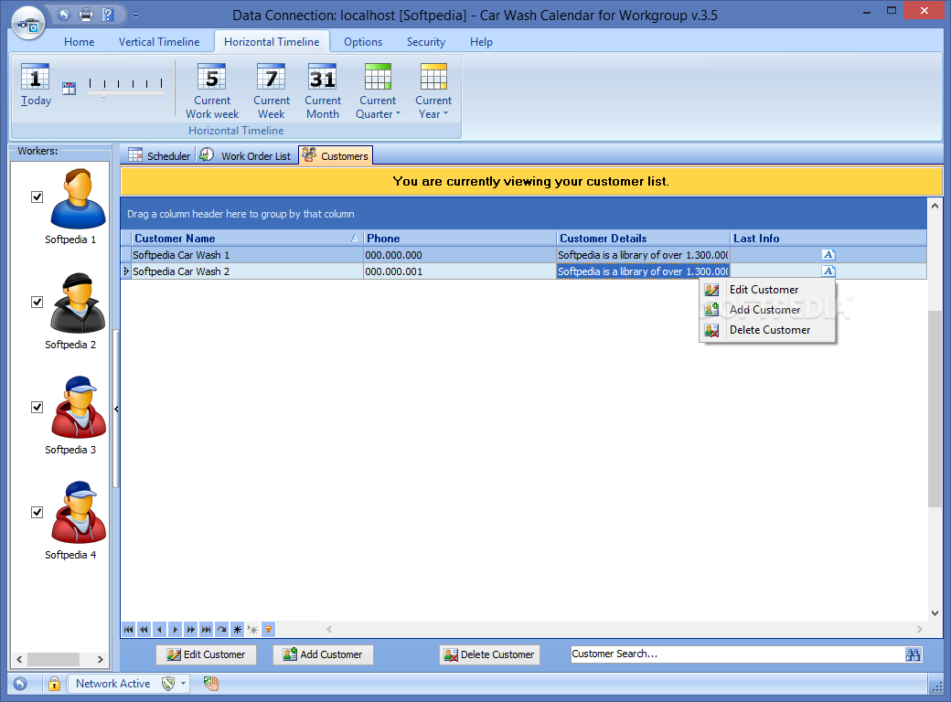Click the save bookmark asterisk in navigator
951x702 pixels.
238,629
